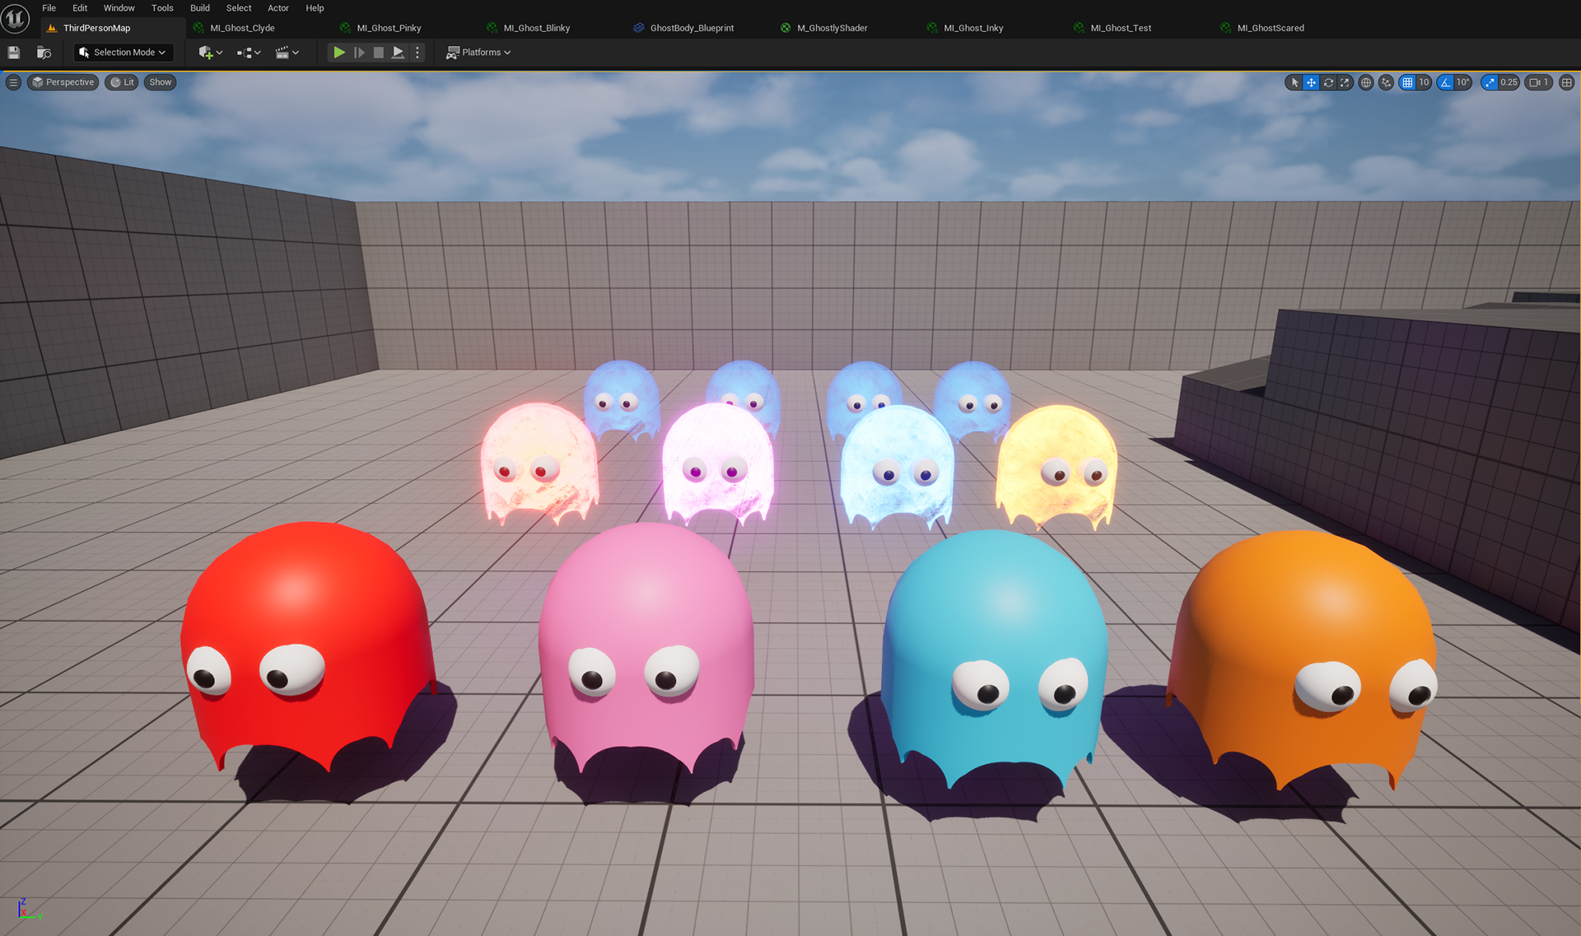Open the Content Browser search icon
The image size is (1581, 936).
click(44, 53)
